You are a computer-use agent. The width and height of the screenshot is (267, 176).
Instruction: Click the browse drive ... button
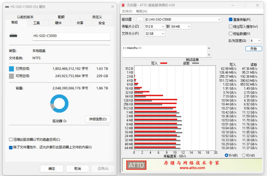coord(140,20)
